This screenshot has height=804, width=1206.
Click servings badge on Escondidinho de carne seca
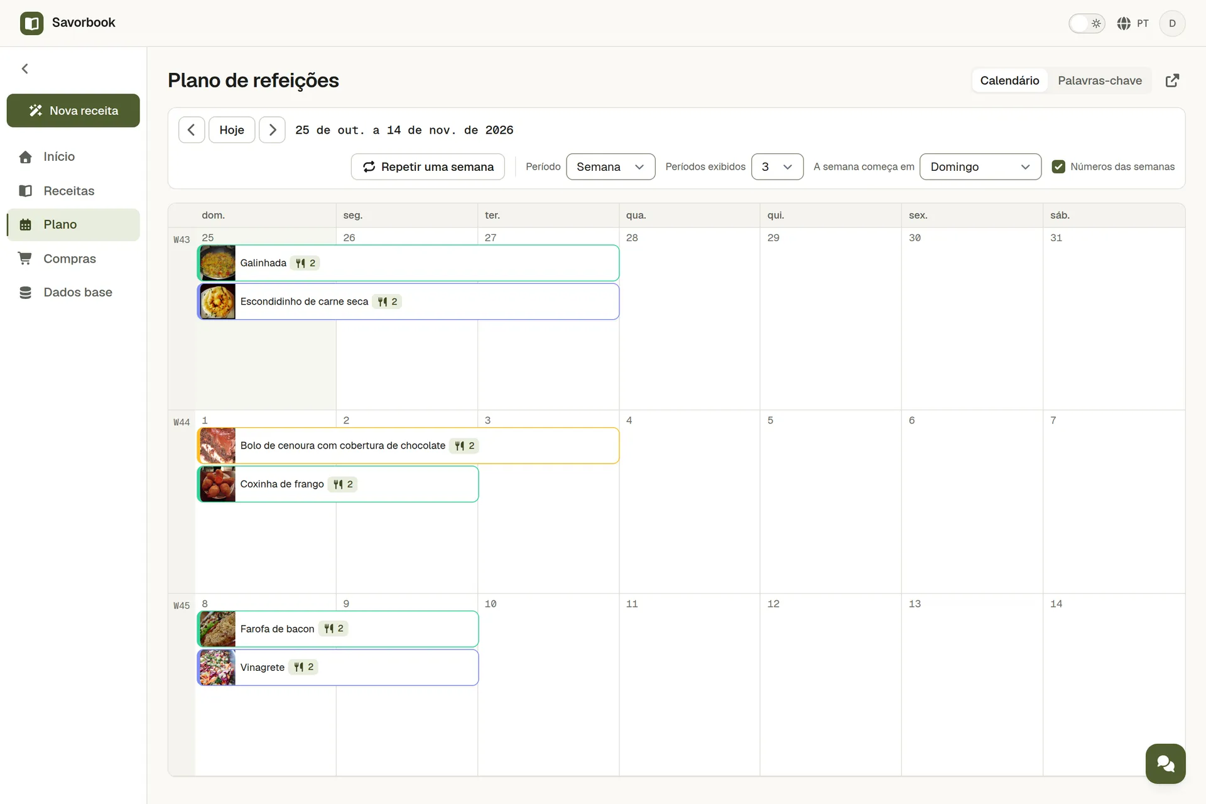tap(387, 301)
